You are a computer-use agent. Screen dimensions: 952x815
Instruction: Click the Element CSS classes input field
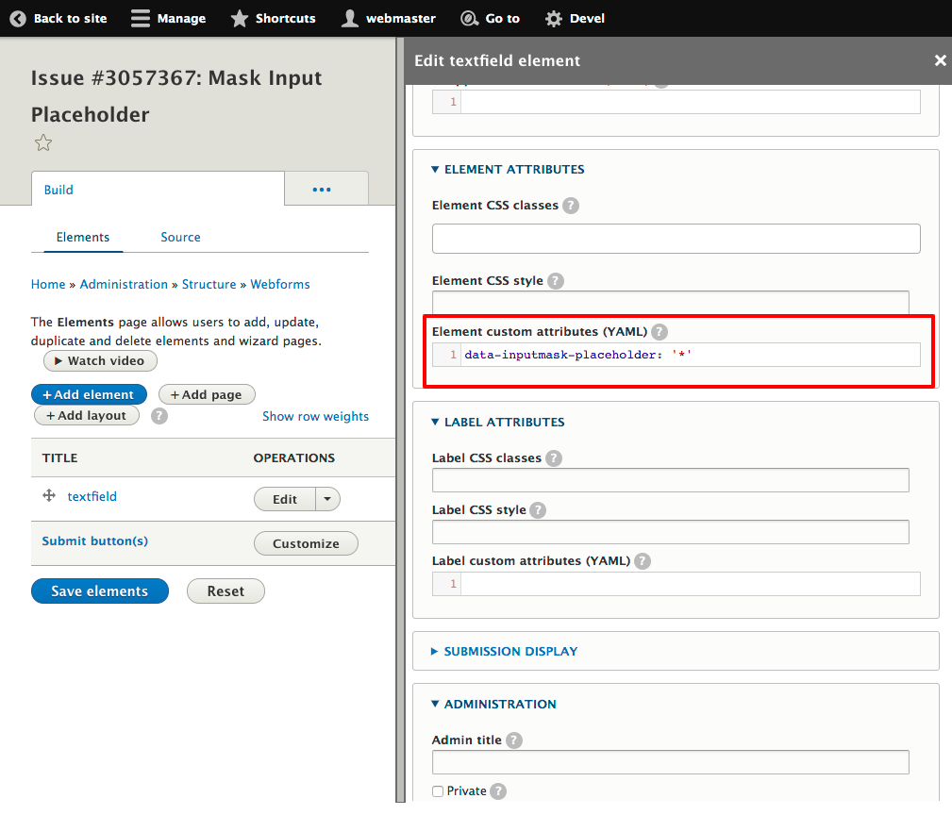[x=676, y=239]
